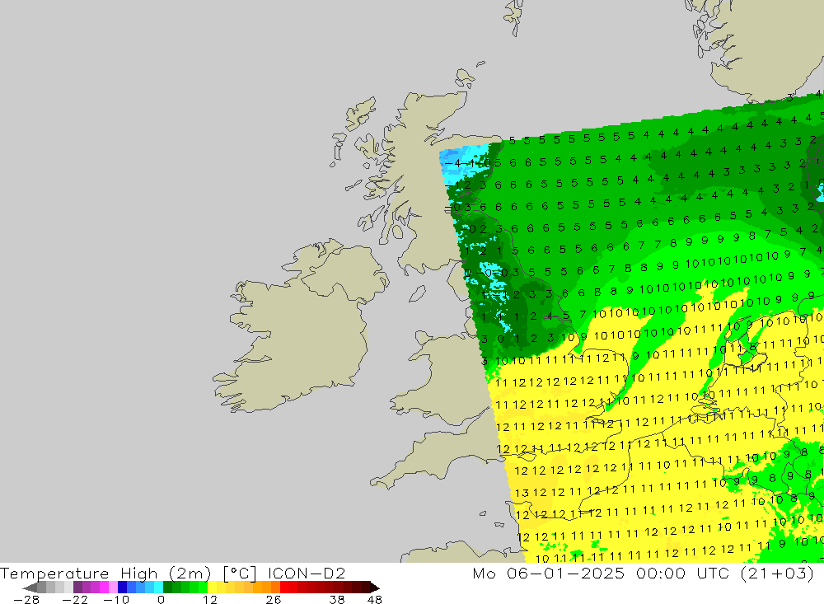Click the '13' temperature value on the map
824x604 pixels.
[x=522, y=493]
